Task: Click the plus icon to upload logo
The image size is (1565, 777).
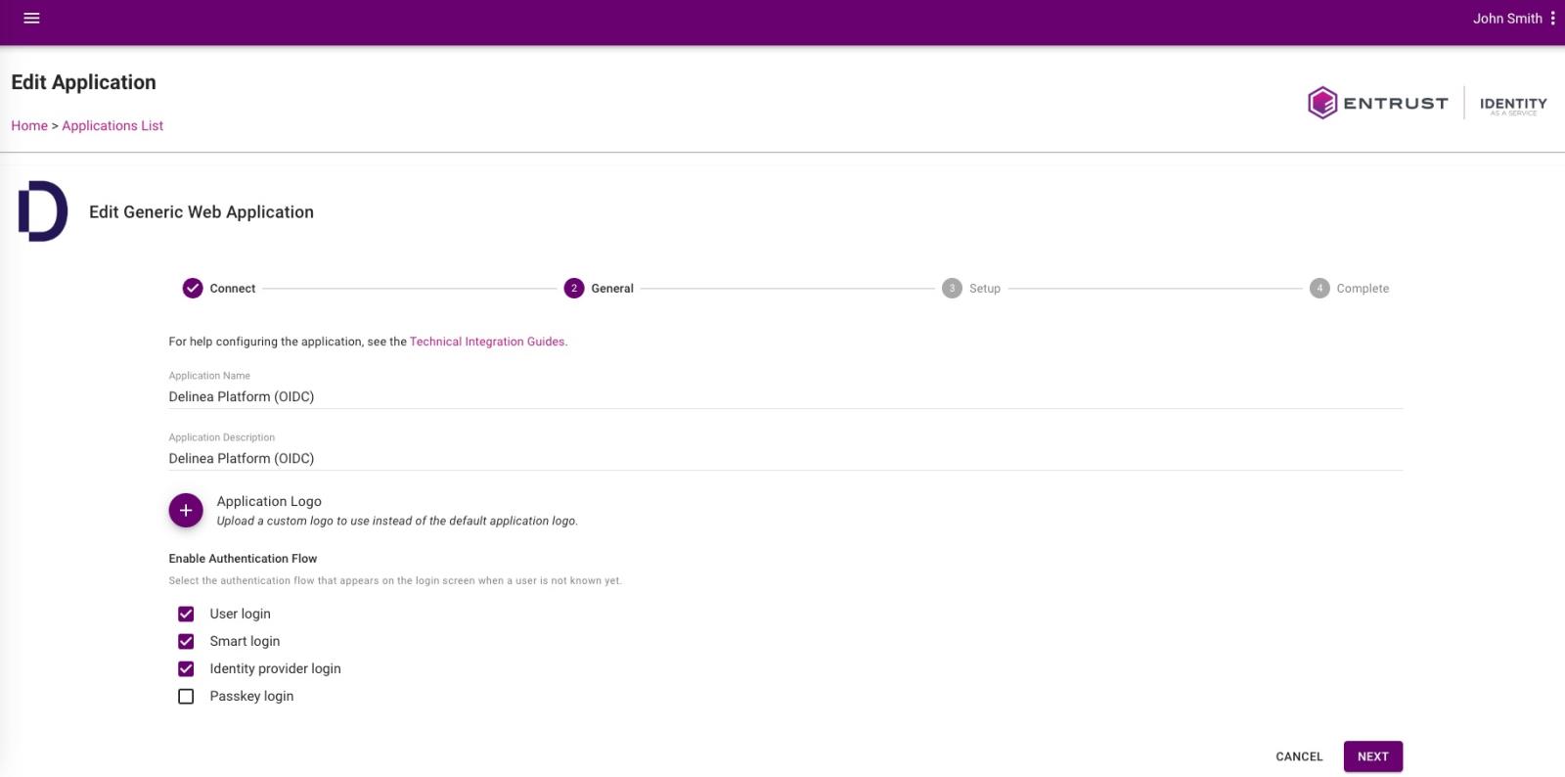Action: (186, 511)
